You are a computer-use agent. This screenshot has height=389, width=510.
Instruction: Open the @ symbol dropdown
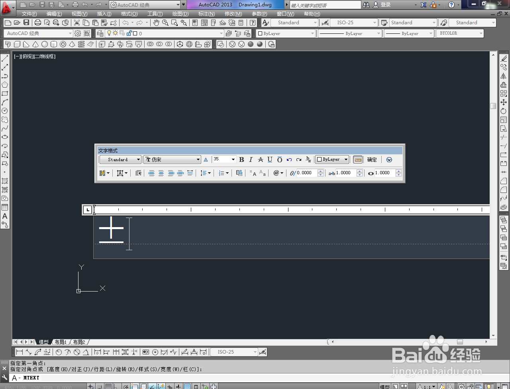(x=278, y=173)
